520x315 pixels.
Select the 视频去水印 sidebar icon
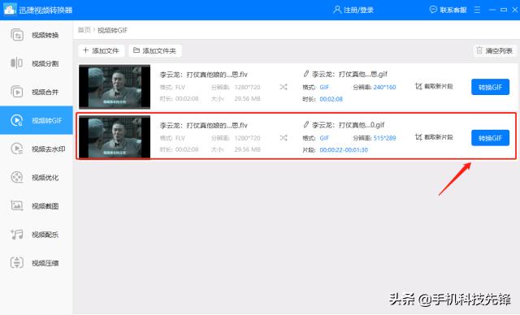coord(16,149)
